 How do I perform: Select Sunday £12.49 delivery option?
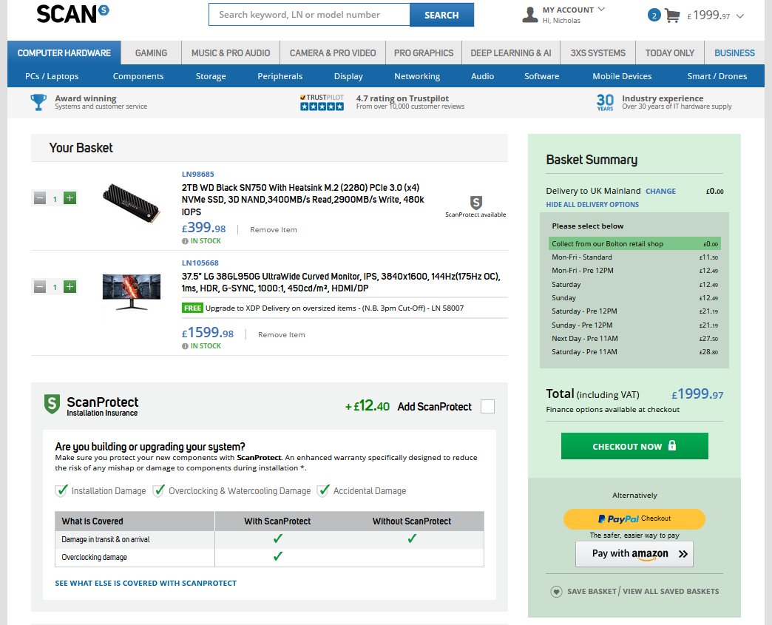click(634, 297)
